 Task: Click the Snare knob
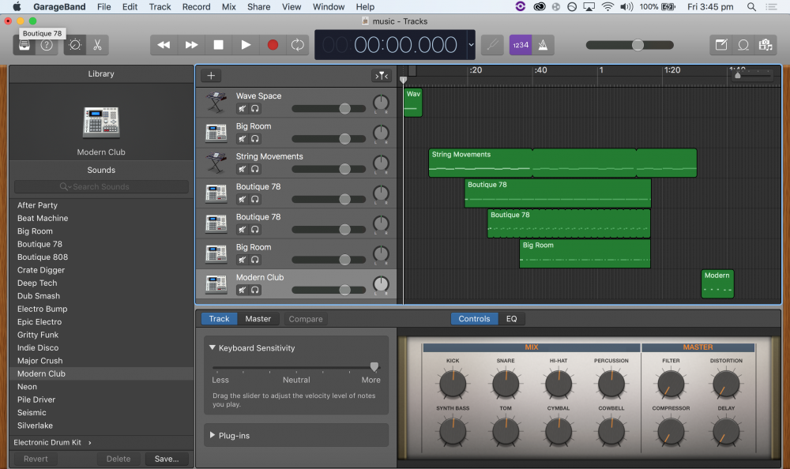click(506, 384)
